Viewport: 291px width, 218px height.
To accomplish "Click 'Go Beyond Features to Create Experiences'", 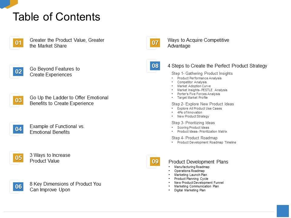I will (x=55, y=72).
